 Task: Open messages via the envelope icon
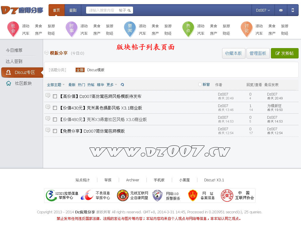coord(281,10)
